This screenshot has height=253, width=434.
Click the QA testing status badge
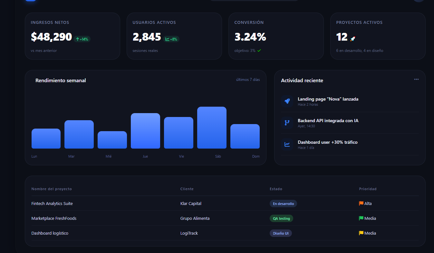(x=281, y=219)
